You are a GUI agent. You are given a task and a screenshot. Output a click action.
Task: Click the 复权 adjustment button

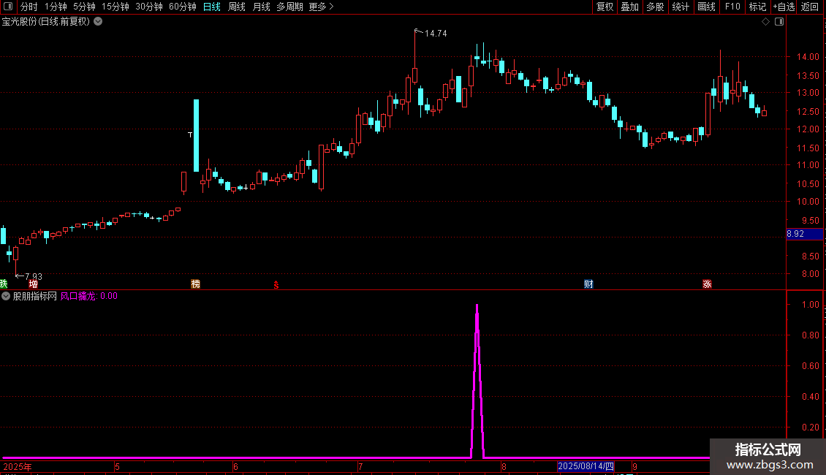point(605,7)
